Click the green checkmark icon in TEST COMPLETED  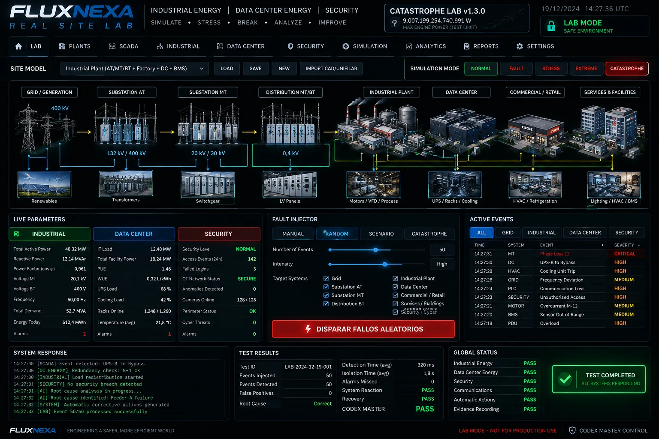click(x=565, y=379)
